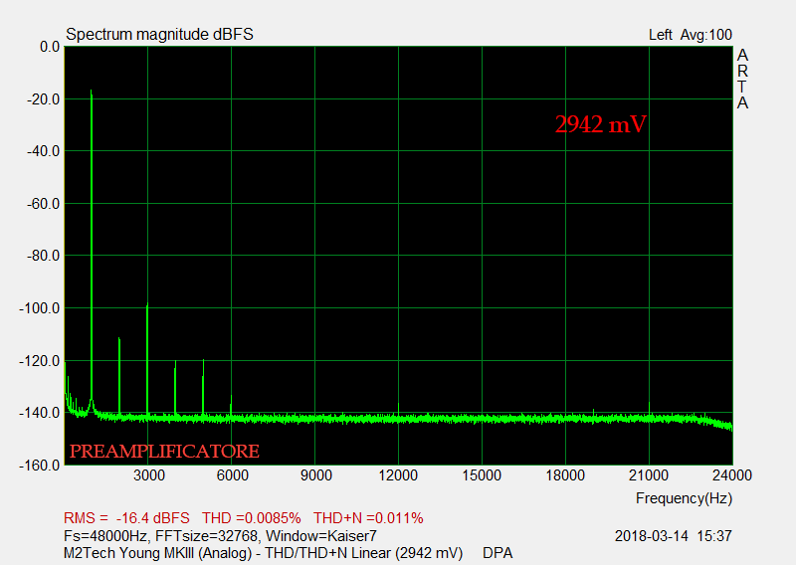Screen dimensions: 796x565
Task: Click the 4 kHz fourth harmonic peak
Action: pyautogui.click(x=175, y=388)
